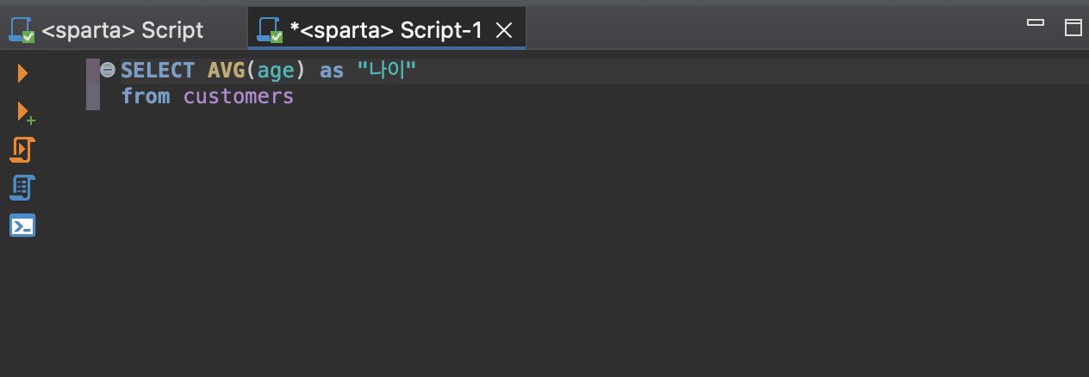The width and height of the screenshot is (1089, 377).
Task: Open the explain execution plan icon
Action: click(22, 187)
